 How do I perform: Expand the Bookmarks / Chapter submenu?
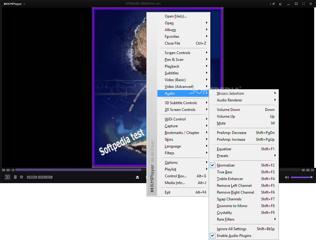coord(183,133)
